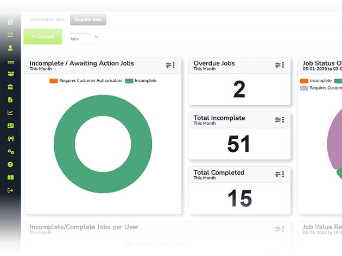Open filter sliders on the Total Incomplete card
The height and width of the screenshot is (256, 342).
tap(277, 120)
